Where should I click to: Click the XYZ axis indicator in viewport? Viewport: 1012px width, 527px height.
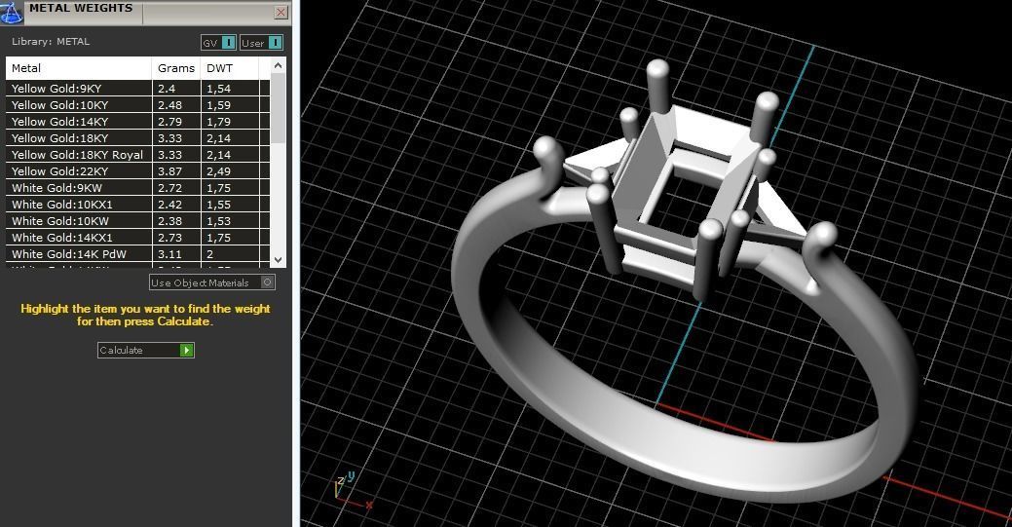coord(352,491)
